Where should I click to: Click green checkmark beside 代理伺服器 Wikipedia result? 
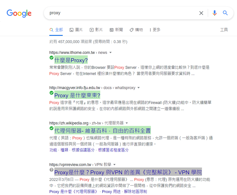51,128
